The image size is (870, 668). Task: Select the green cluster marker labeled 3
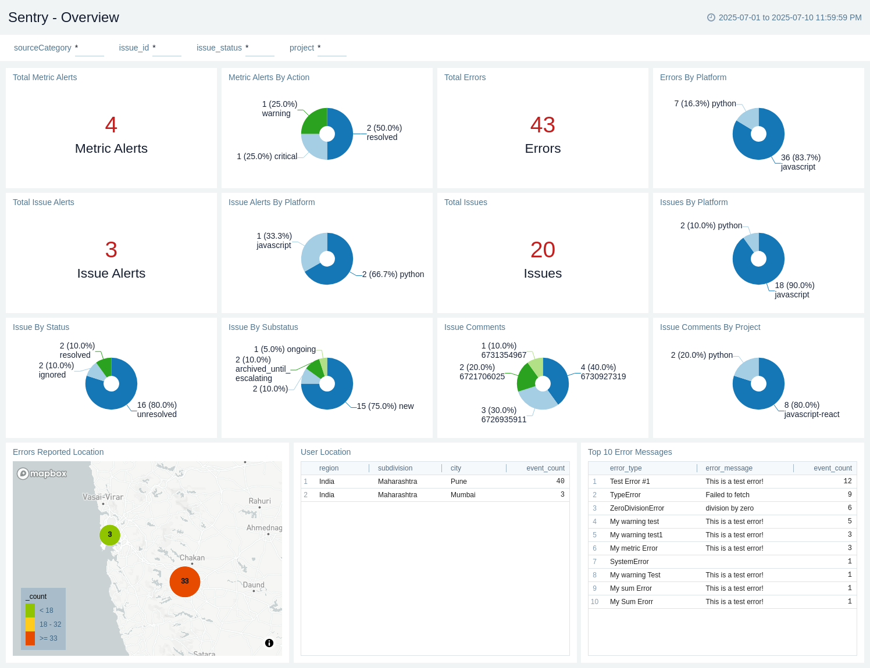(110, 535)
